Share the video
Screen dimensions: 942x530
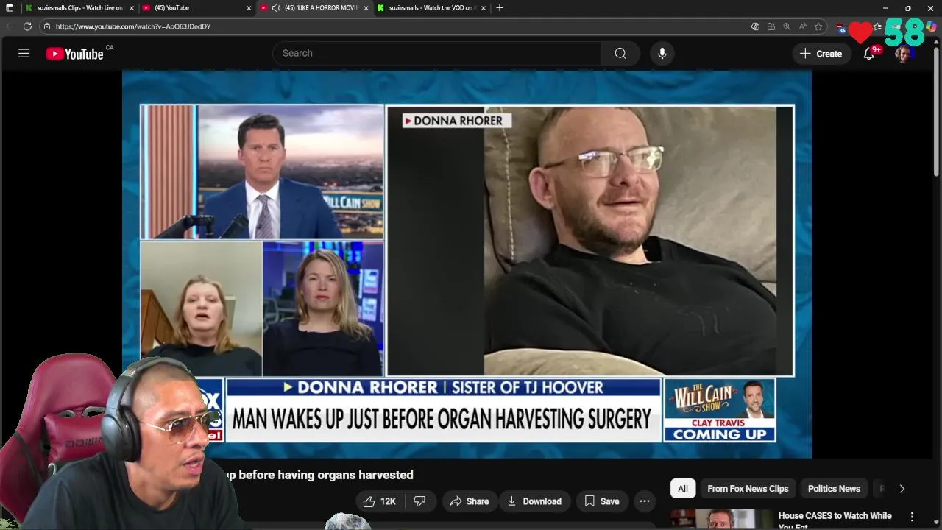coord(469,501)
